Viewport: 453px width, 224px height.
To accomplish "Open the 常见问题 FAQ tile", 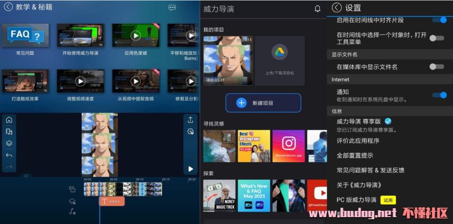I will tap(25, 35).
